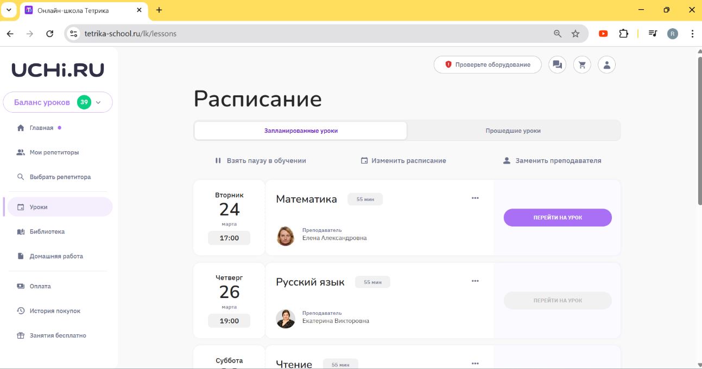Expand the Баланс уроков dropdown
This screenshot has width=702, height=369.
(x=98, y=102)
